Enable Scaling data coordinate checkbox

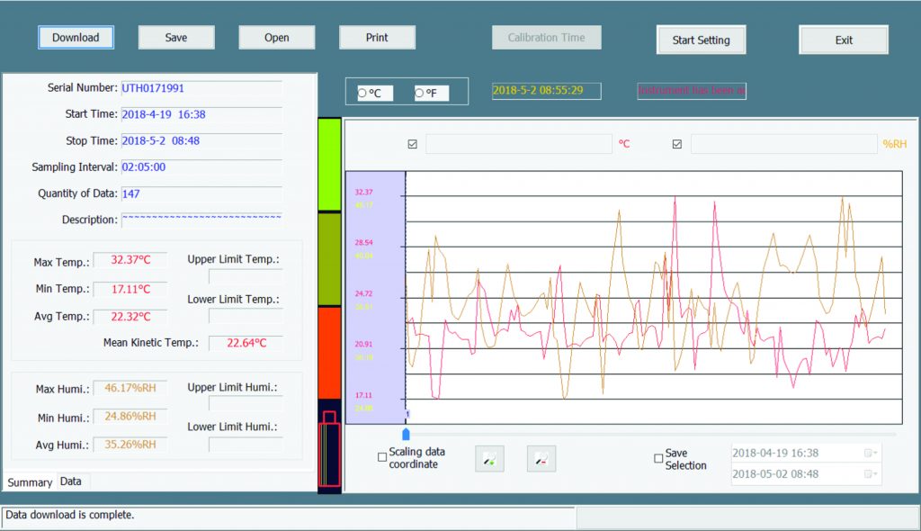[382, 458]
